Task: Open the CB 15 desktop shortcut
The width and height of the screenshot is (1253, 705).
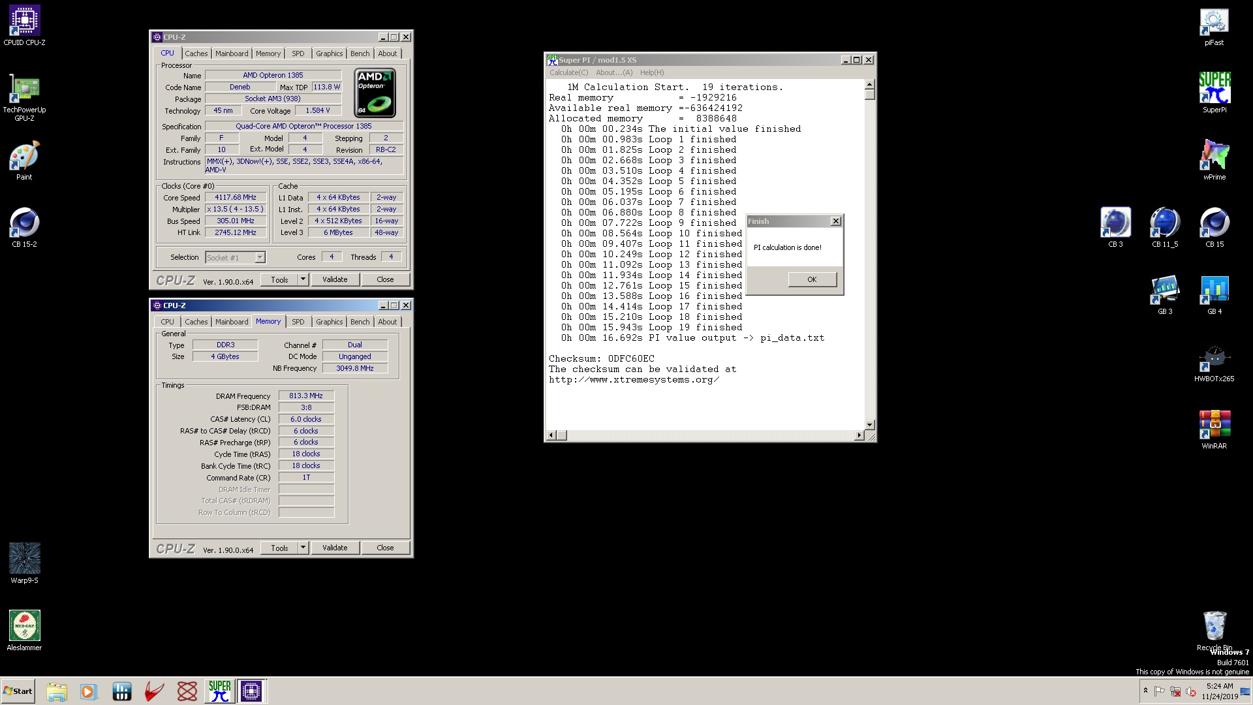Action: (x=1214, y=228)
